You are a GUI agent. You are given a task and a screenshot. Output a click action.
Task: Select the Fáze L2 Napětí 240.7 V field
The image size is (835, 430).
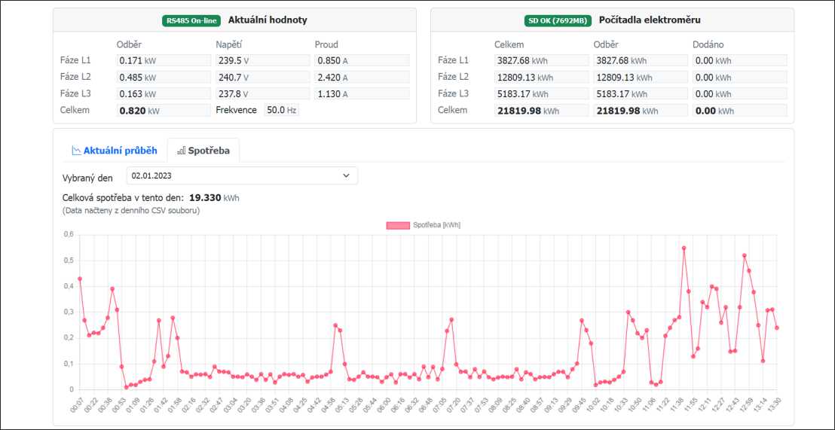click(x=262, y=77)
